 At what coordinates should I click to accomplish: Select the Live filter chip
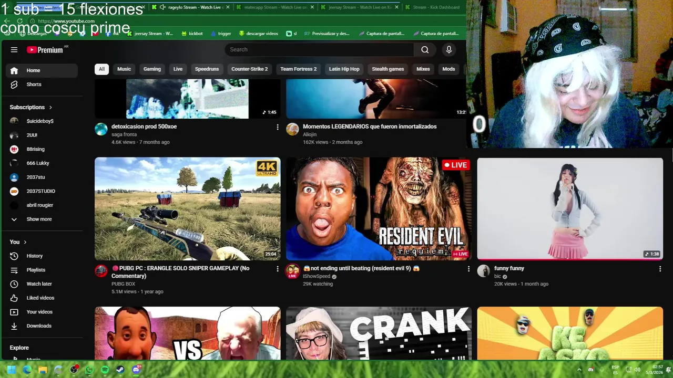pyautogui.click(x=178, y=69)
